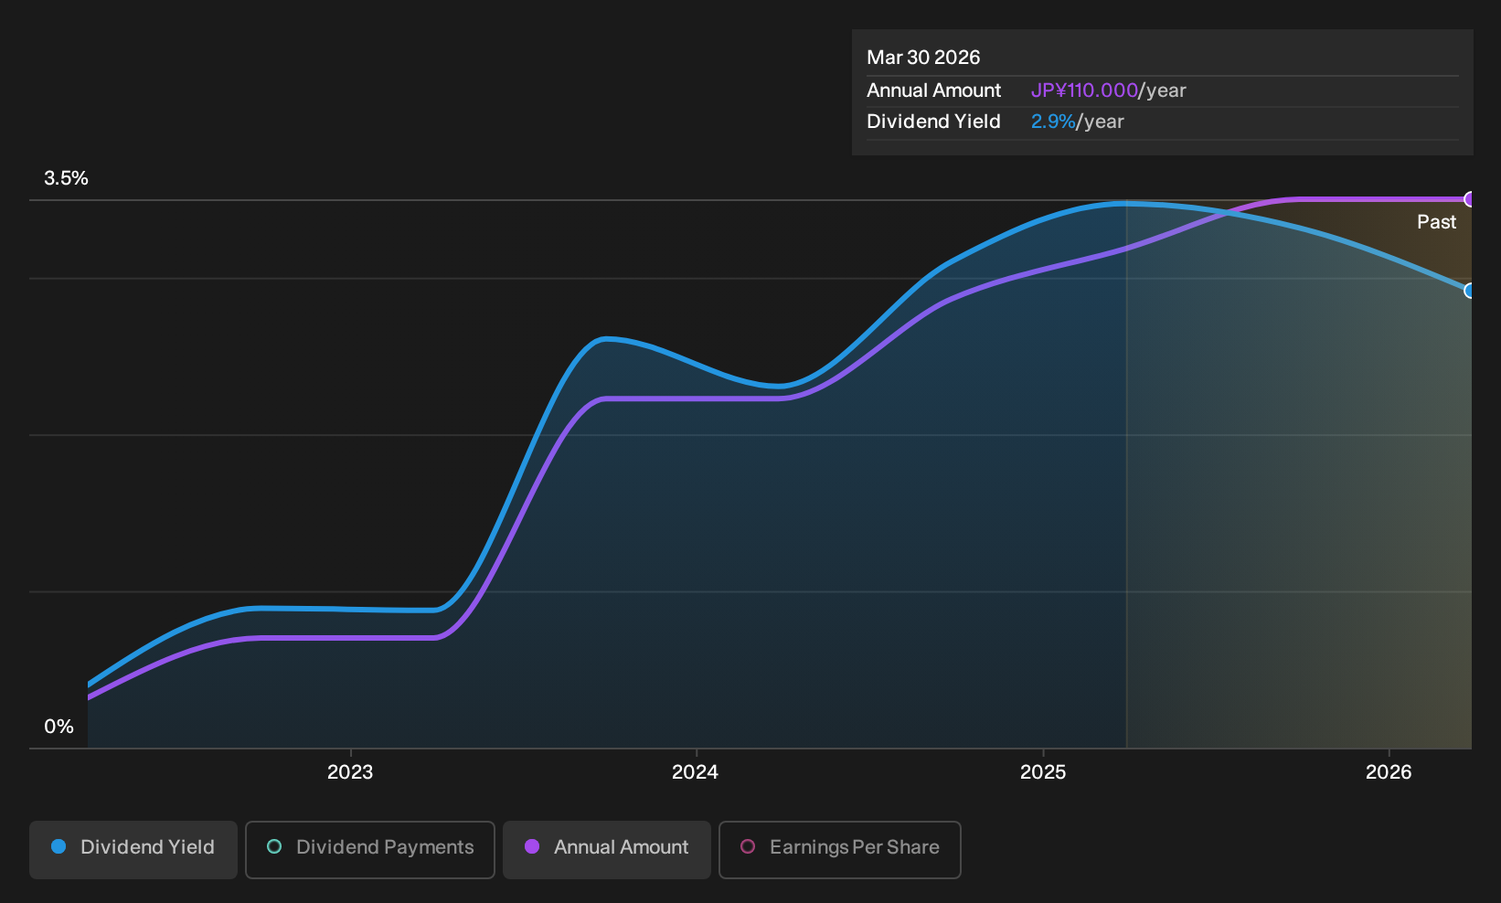Select the blue Dividend Yield endpoint marker

[1470, 291]
